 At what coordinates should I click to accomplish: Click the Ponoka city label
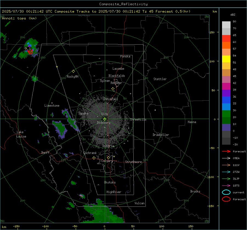tap(125, 56)
